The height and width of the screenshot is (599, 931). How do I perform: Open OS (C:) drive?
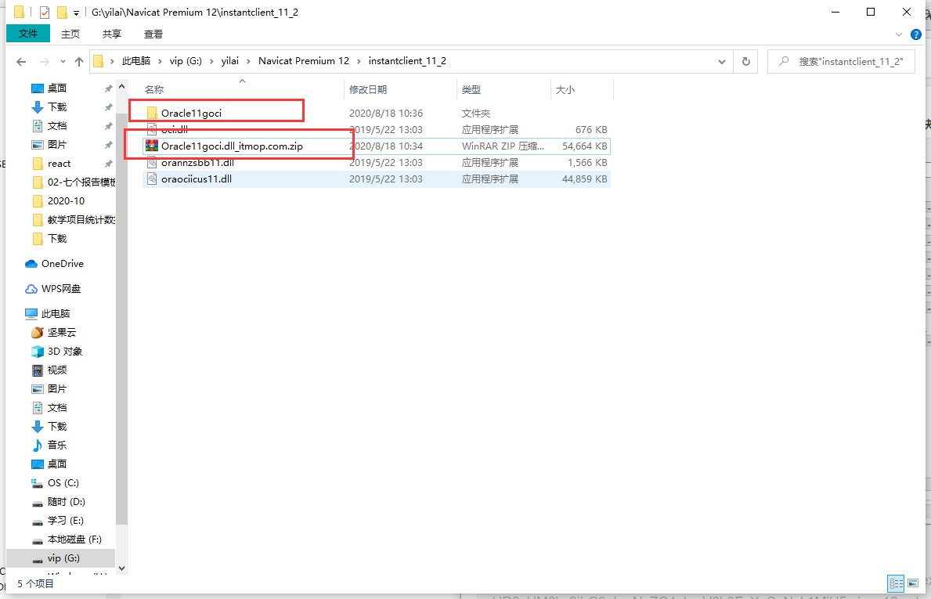63,483
